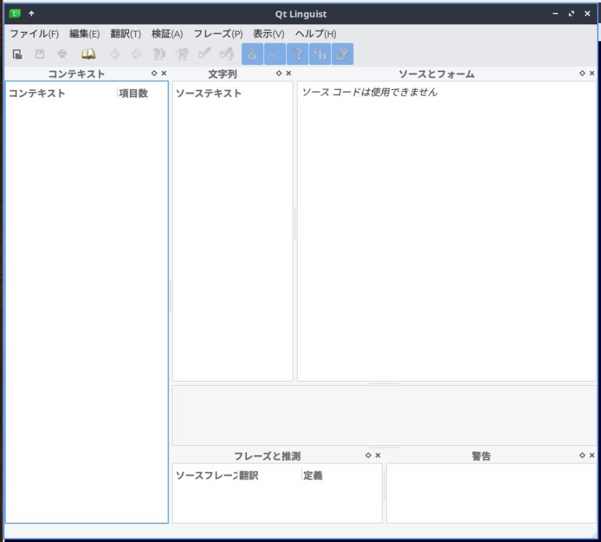Float the ソースとフォーム dock panel
Image resolution: width=601 pixels, height=542 pixels.
coord(582,73)
